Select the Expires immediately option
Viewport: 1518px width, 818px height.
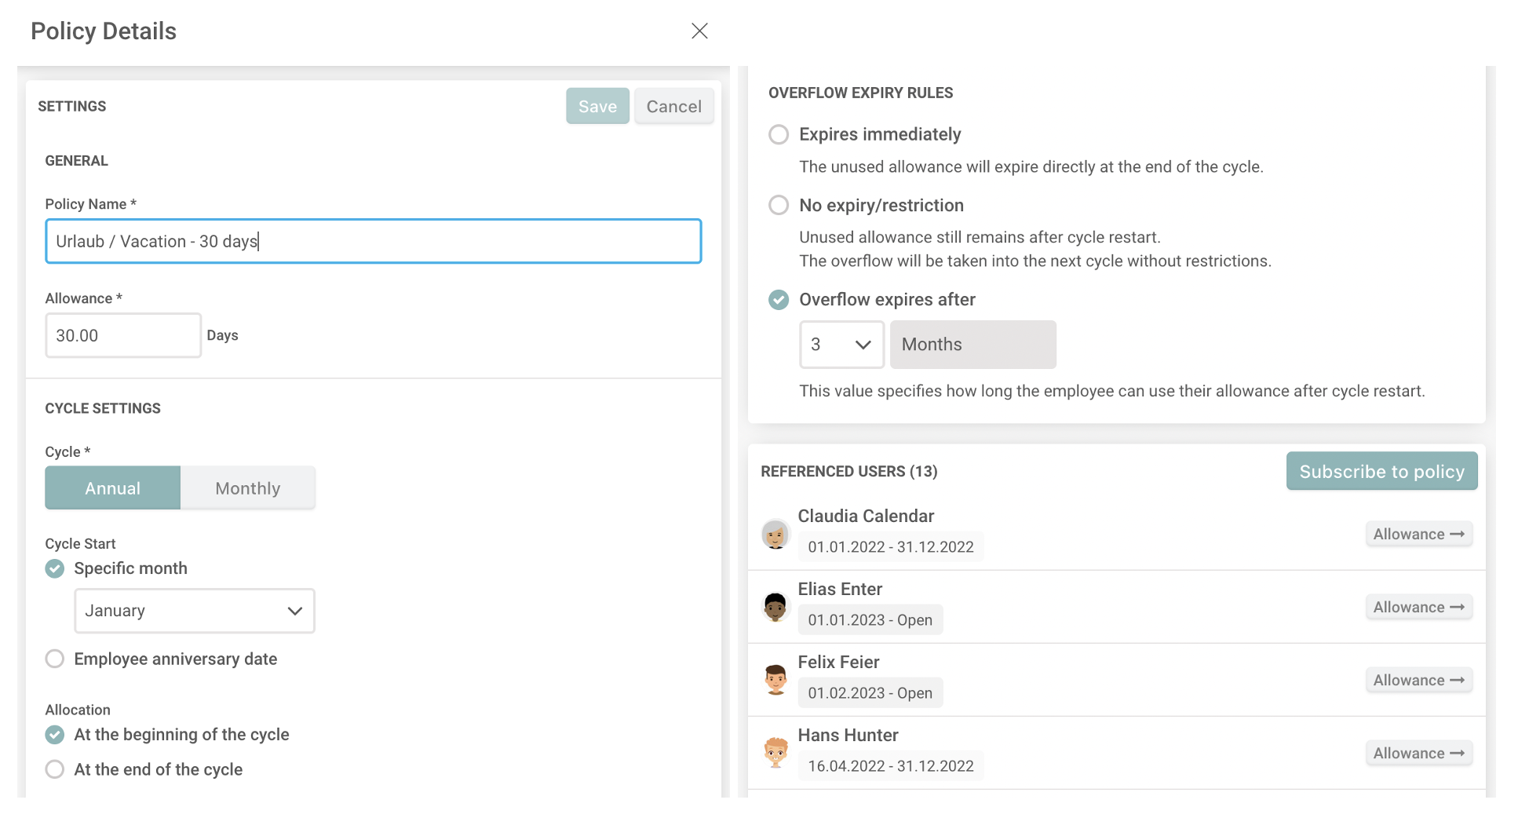tap(779, 135)
